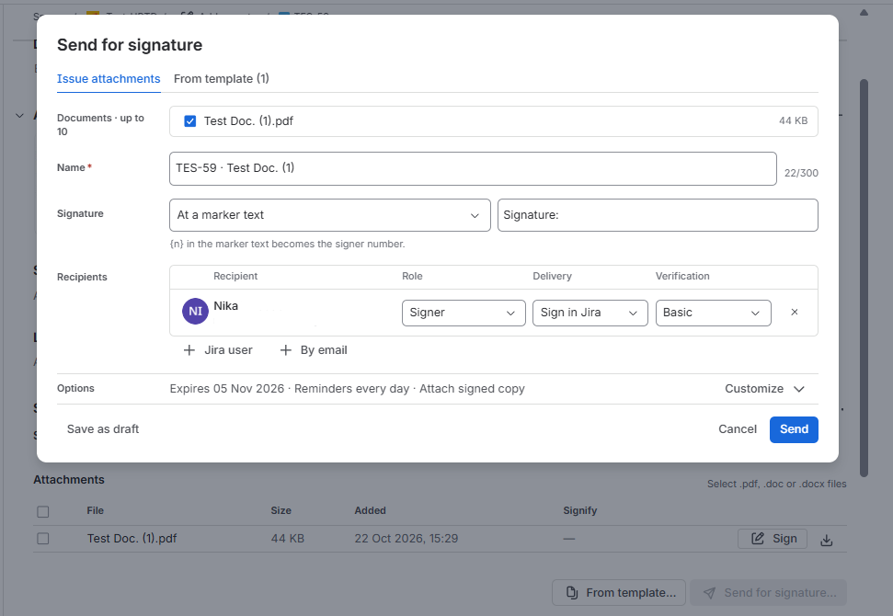Click the Sign pencil icon in attachments row

point(757,539)
